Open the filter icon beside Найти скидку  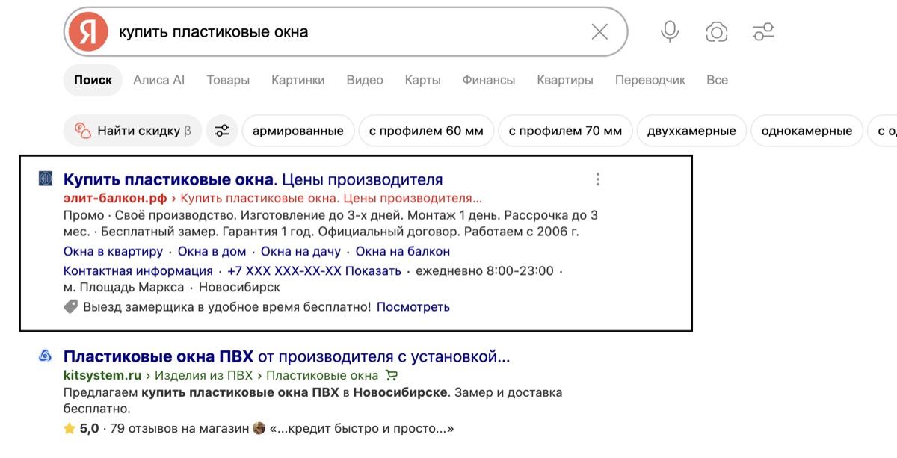click(x=222, y=131)
